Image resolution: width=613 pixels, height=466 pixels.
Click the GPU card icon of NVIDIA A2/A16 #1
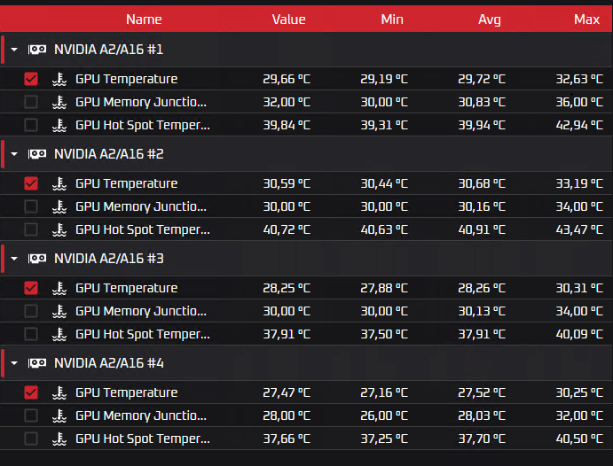pos(37,50)
